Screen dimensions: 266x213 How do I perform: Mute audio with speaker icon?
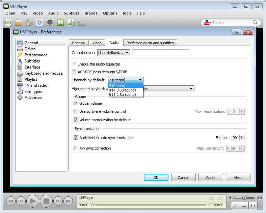coord(230,198)
